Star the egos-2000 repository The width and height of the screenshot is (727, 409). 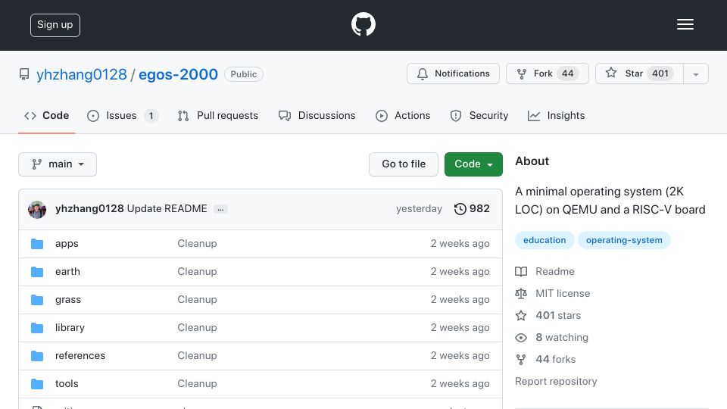point(639,73)
